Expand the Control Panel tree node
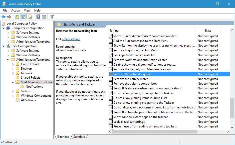 tap(13, 64)
